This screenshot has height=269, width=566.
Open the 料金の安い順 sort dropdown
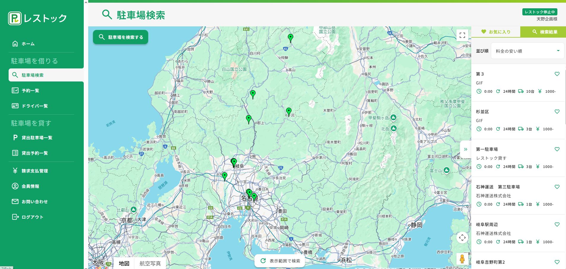[x=527, y=51]
